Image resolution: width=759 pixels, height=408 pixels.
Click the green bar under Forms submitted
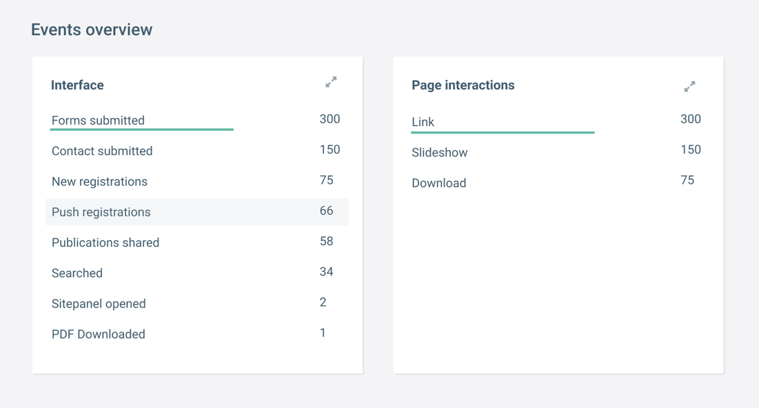[x=142, y=129]
